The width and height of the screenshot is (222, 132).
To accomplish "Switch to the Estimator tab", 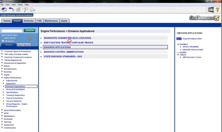I will (x=29, y=21).
